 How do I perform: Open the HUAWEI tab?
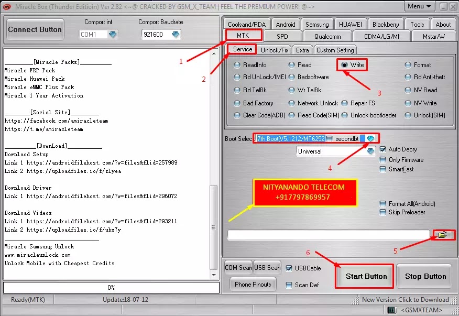351,24
